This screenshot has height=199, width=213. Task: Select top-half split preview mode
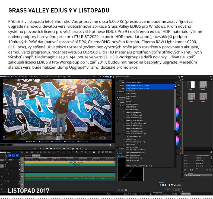(x=172, y=185)
